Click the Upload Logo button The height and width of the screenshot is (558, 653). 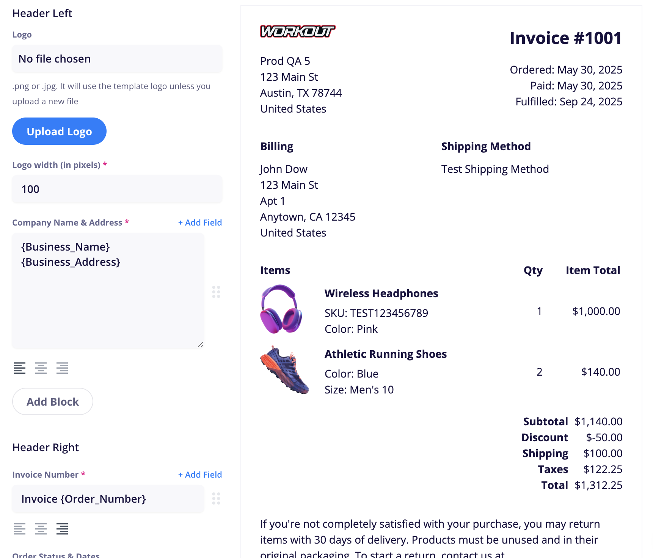(59, 131)
